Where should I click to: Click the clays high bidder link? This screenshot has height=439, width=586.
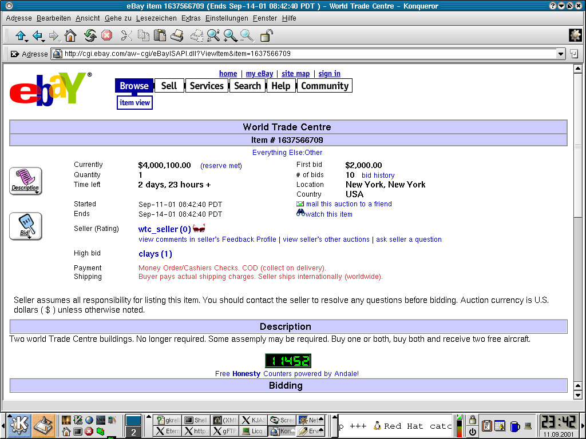click(x=155, y=254)
